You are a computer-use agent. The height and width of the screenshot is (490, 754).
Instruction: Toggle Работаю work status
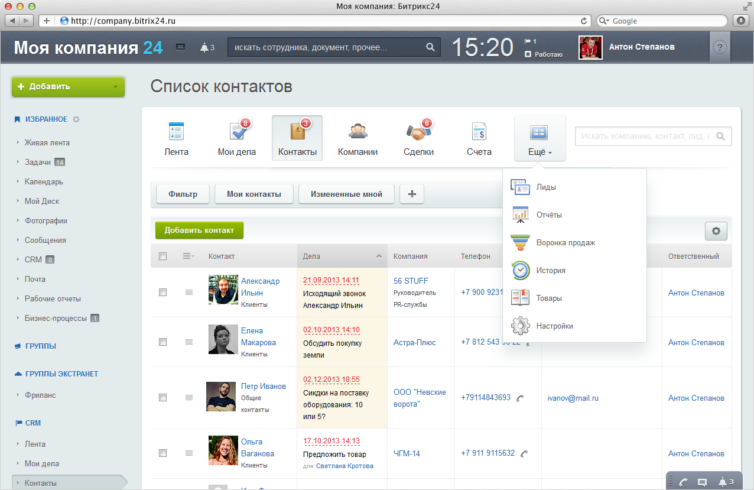(x=544, y=54)
